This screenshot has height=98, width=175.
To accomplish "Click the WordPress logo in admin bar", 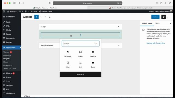I will coord(4,11).
